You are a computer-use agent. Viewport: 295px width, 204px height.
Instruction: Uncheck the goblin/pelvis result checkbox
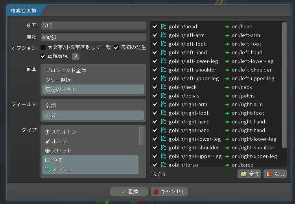(155, 96)
